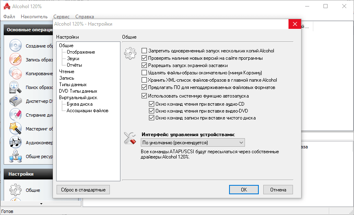Click the image creation disc icon
This screenshot has height=215, width=354.
15,46
